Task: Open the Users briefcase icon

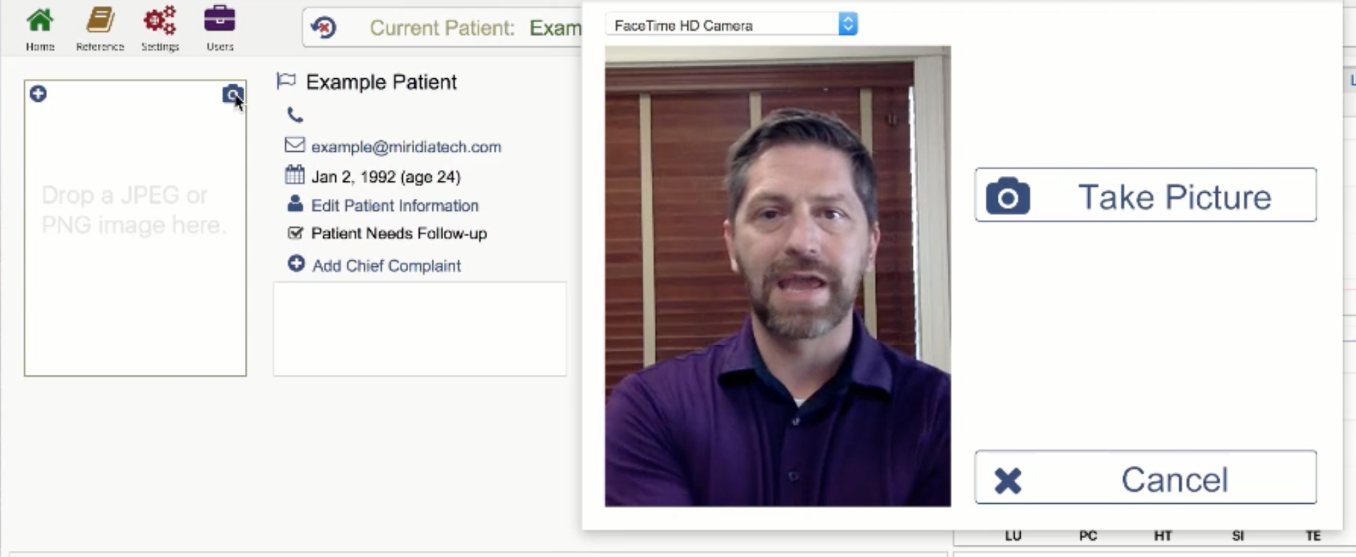Action: (x=220, y=20)
